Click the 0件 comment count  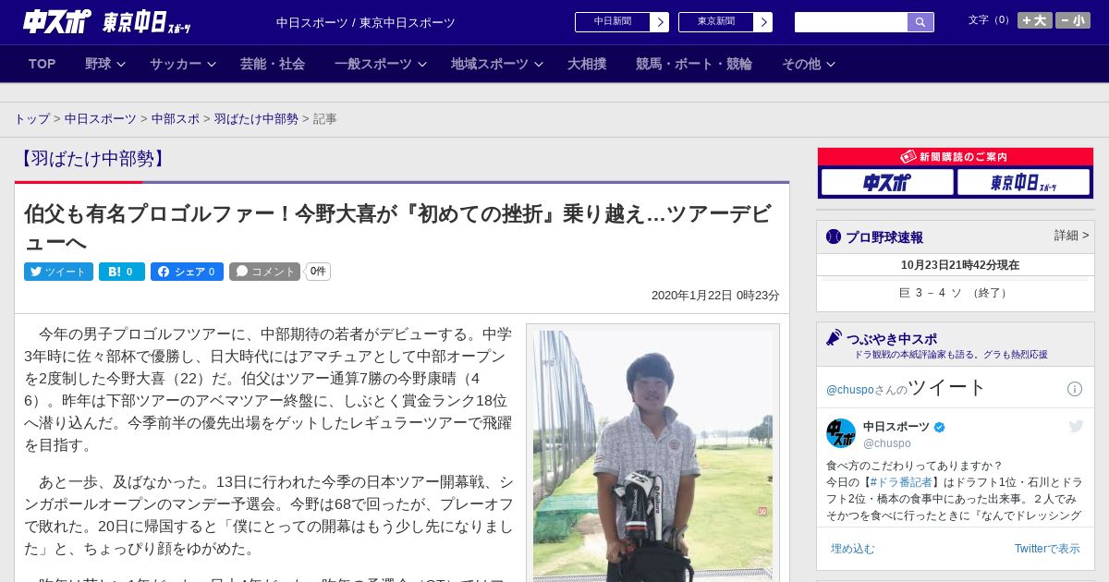[x=318, y=272]
